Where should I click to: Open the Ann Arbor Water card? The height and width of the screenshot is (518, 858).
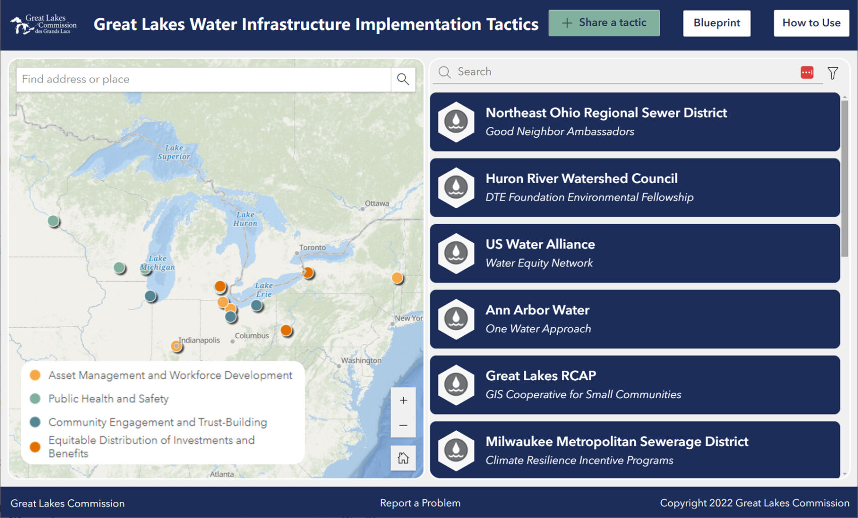point(635,319)
